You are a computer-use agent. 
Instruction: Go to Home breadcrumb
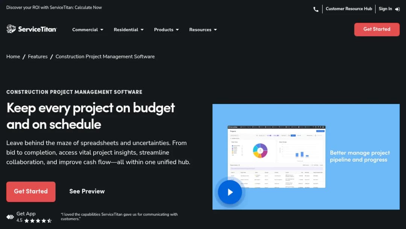pyautogui.click(x=13, y=56)
